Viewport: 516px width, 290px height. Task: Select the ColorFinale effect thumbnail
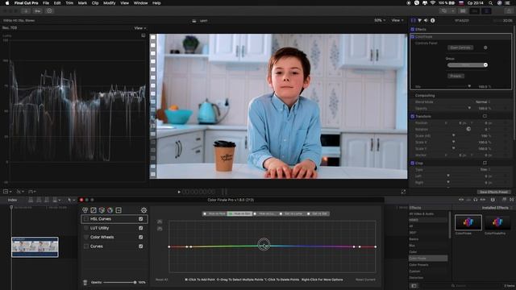pyautogui.click(x=468, y=222)
